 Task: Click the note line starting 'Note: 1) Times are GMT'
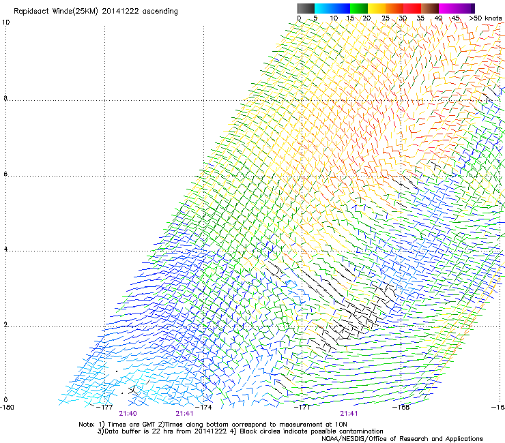click(213, 425)
